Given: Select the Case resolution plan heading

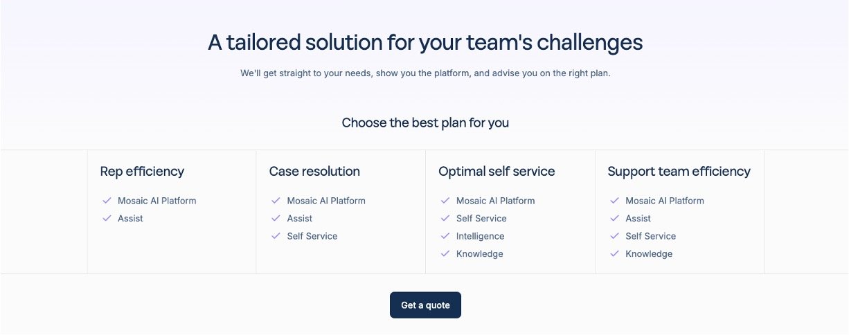Looking at the screenshot, I should [314, 171].
